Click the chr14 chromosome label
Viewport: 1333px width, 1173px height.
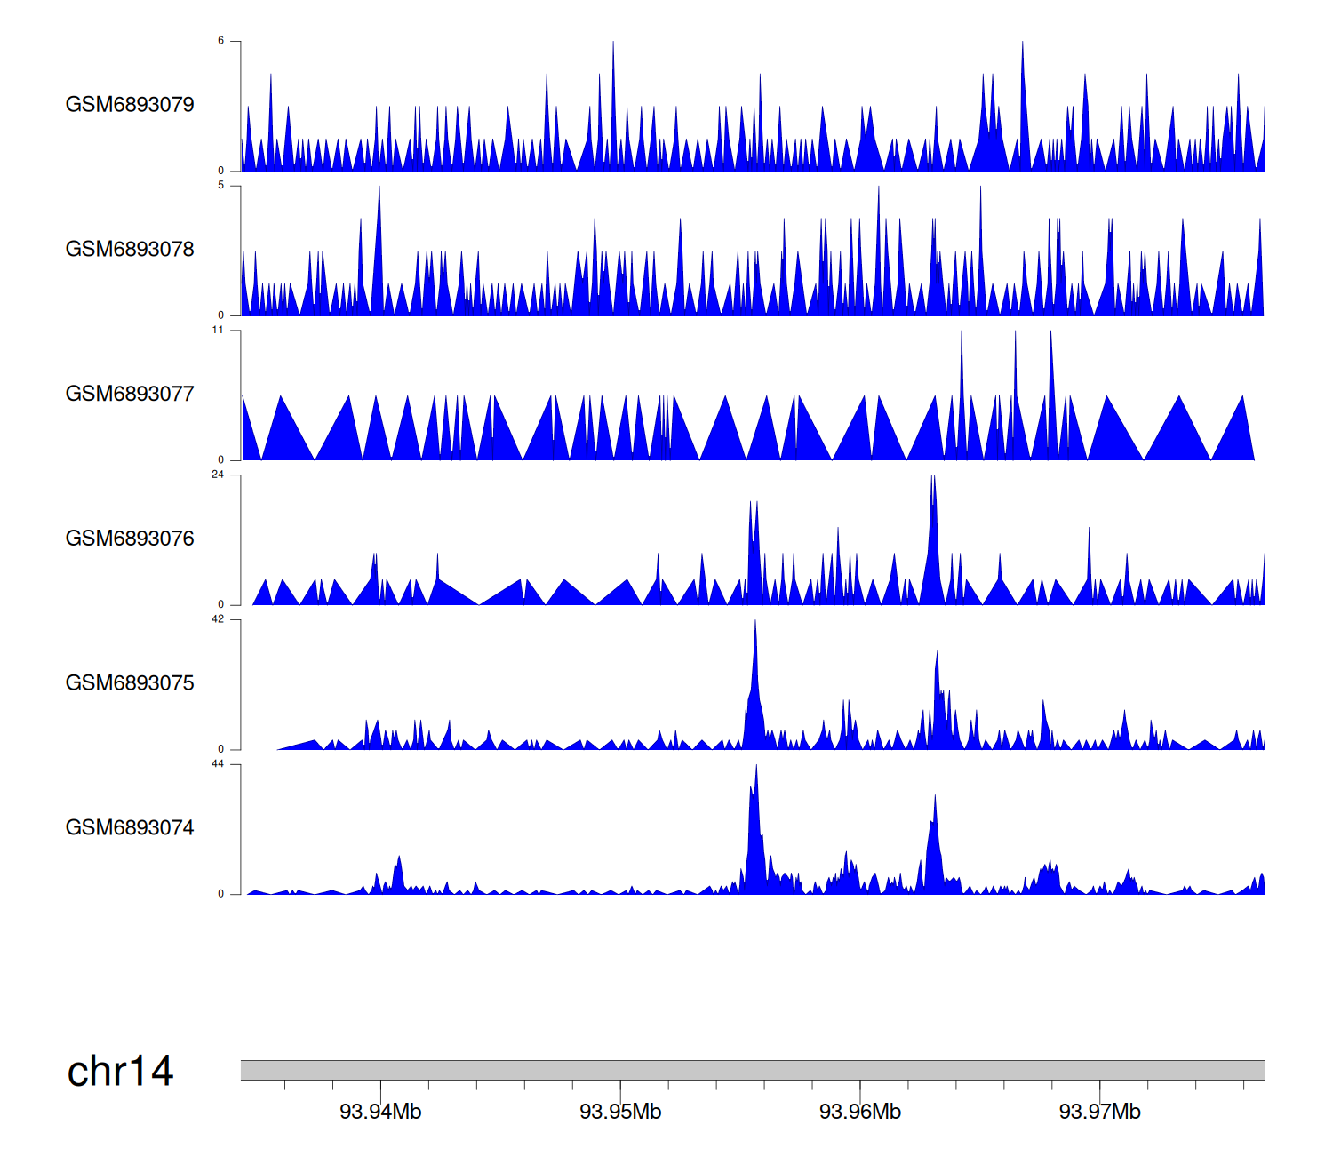coord(120,1072)
